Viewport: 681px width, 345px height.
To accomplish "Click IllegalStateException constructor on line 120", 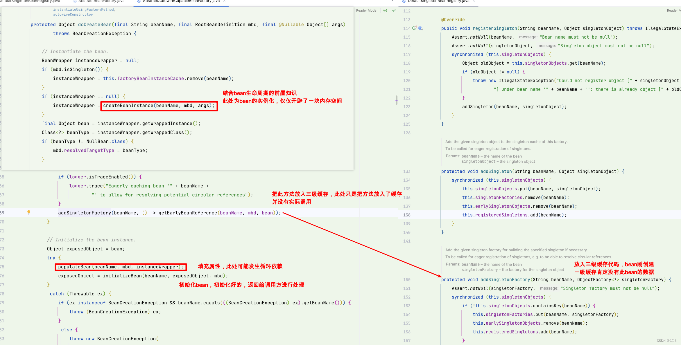I will pos(526,81).
